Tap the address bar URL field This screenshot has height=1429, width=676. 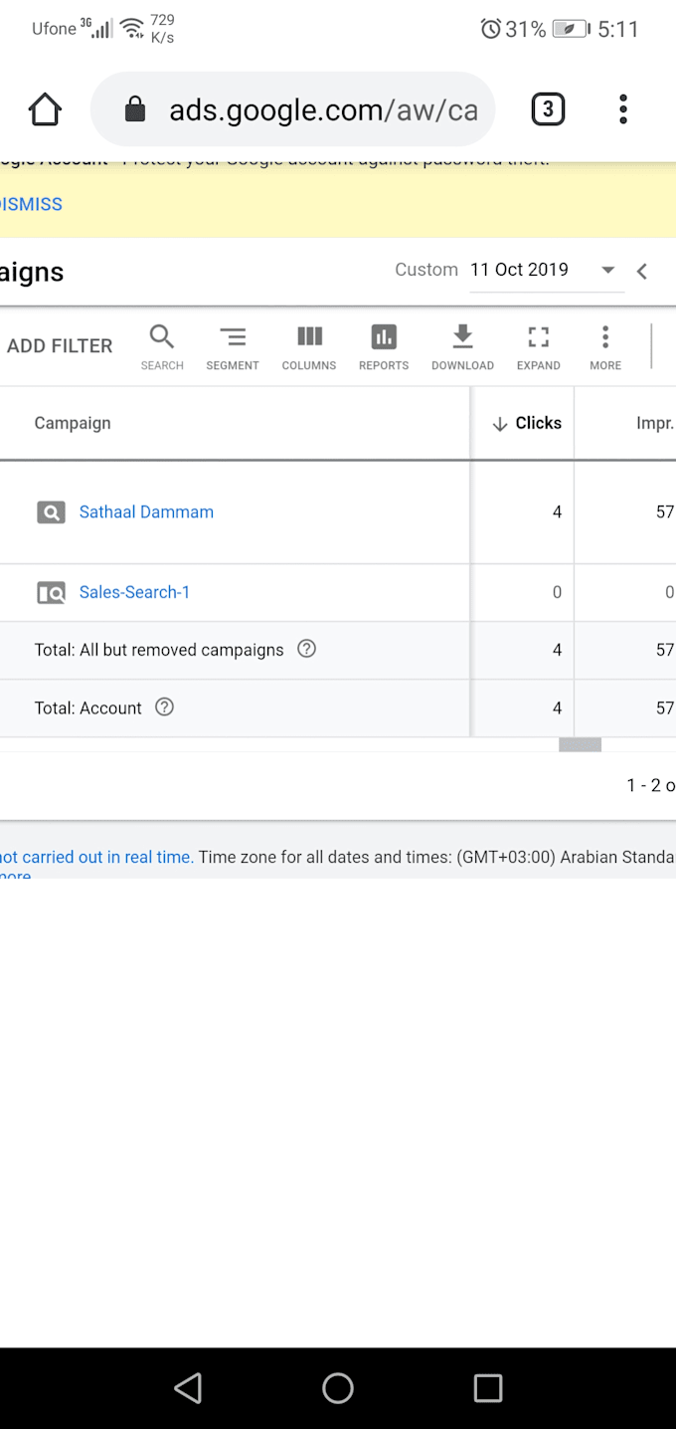322,109
